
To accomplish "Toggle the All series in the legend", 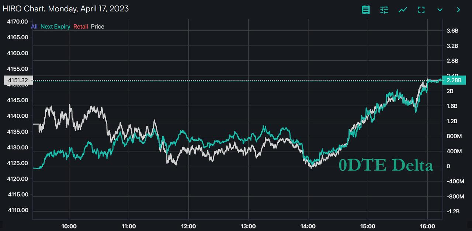I will 34,26.
